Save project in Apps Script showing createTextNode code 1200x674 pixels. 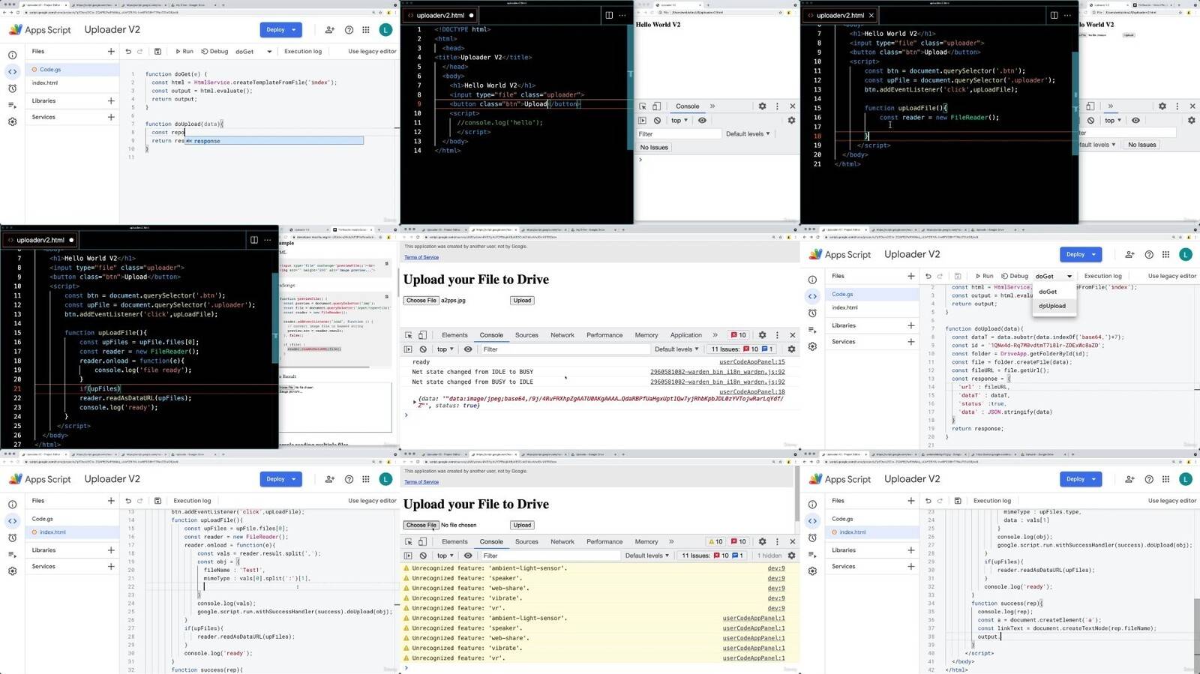958,501
